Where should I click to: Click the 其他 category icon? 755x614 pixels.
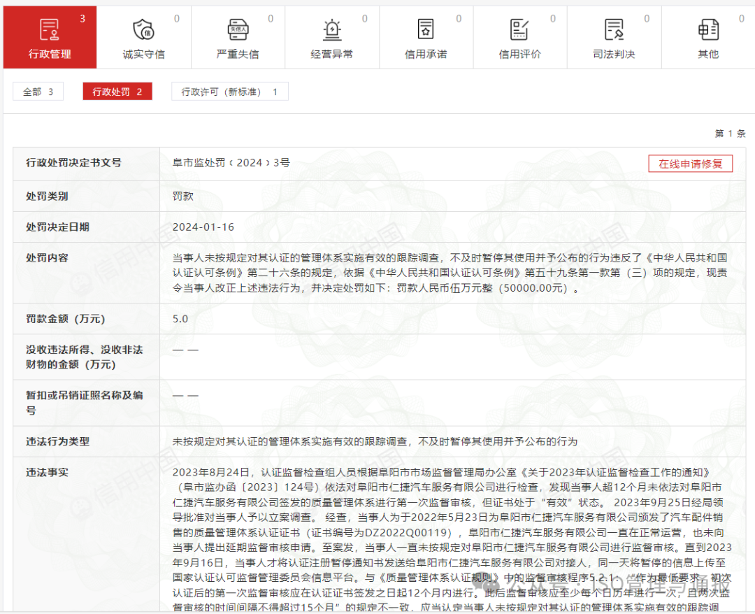coord(708,29)
